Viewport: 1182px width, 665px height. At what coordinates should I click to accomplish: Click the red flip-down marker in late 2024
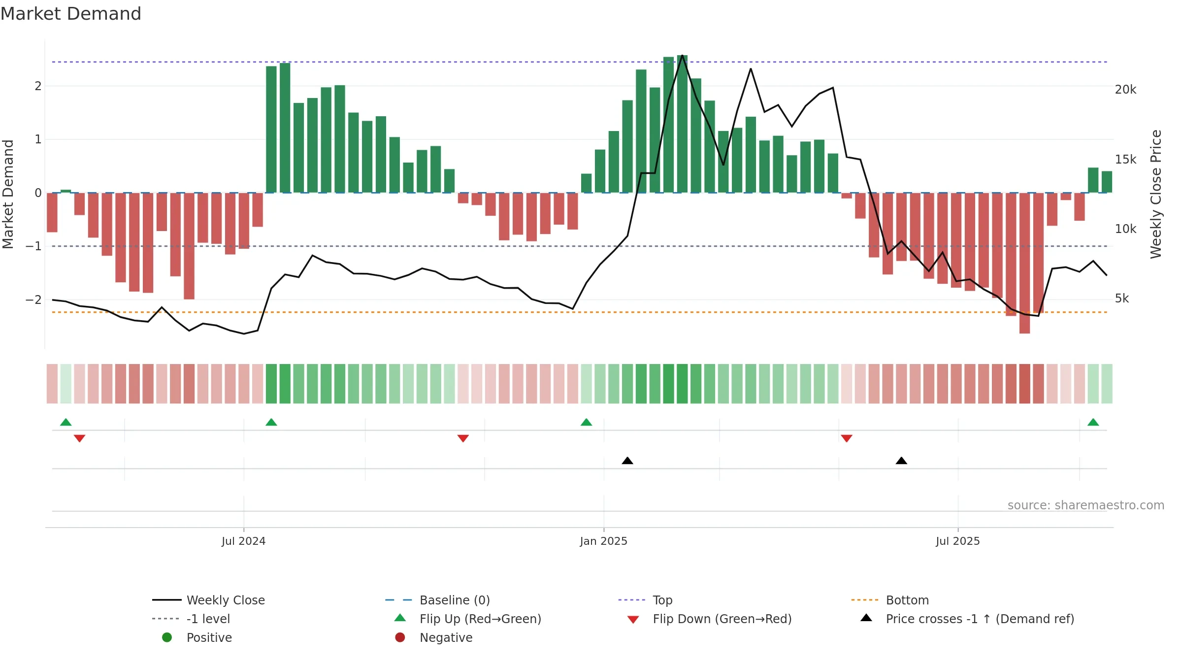pyautogui.click(x=463, y=438)
